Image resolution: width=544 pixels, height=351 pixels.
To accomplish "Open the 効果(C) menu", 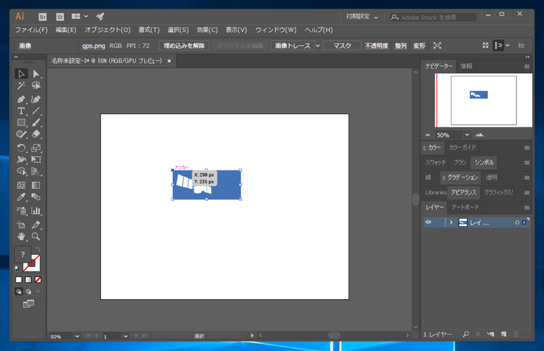I will [207, 30].
